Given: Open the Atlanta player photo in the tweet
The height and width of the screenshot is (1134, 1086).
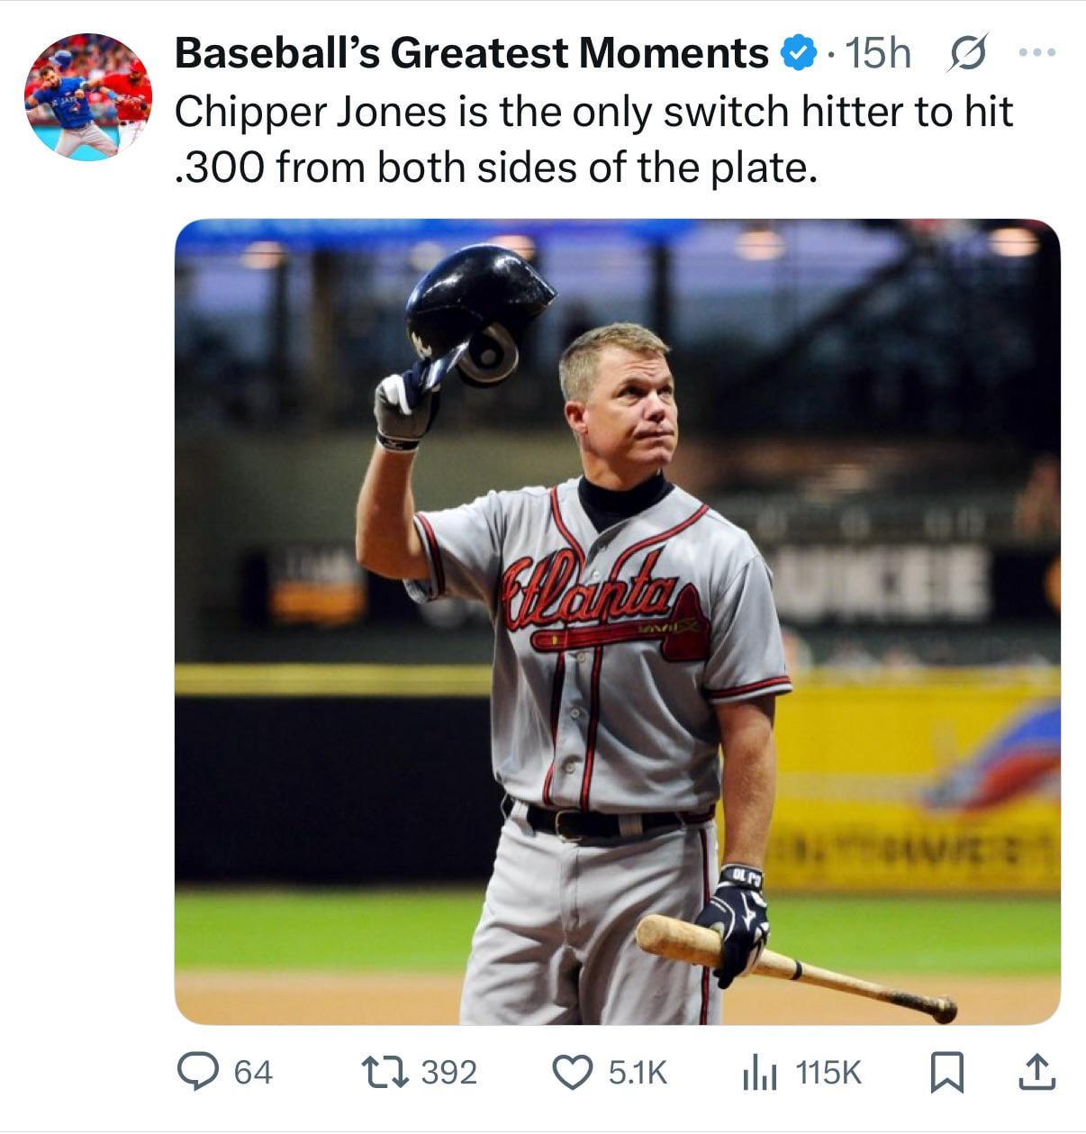Looking at the screenshot, I should (x=617, y=621).
